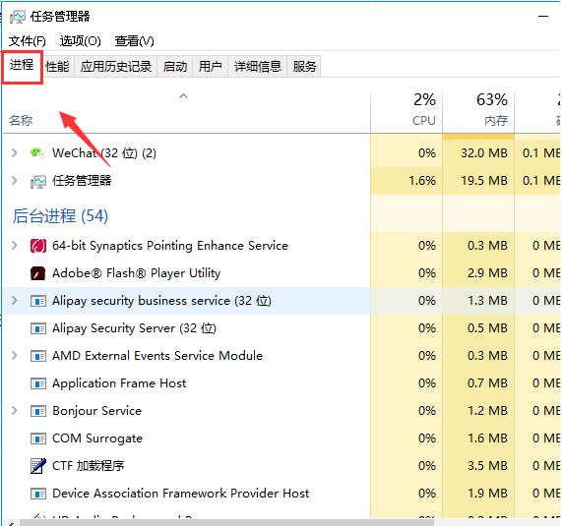Switch to the 性能 tab

point(57,67)
